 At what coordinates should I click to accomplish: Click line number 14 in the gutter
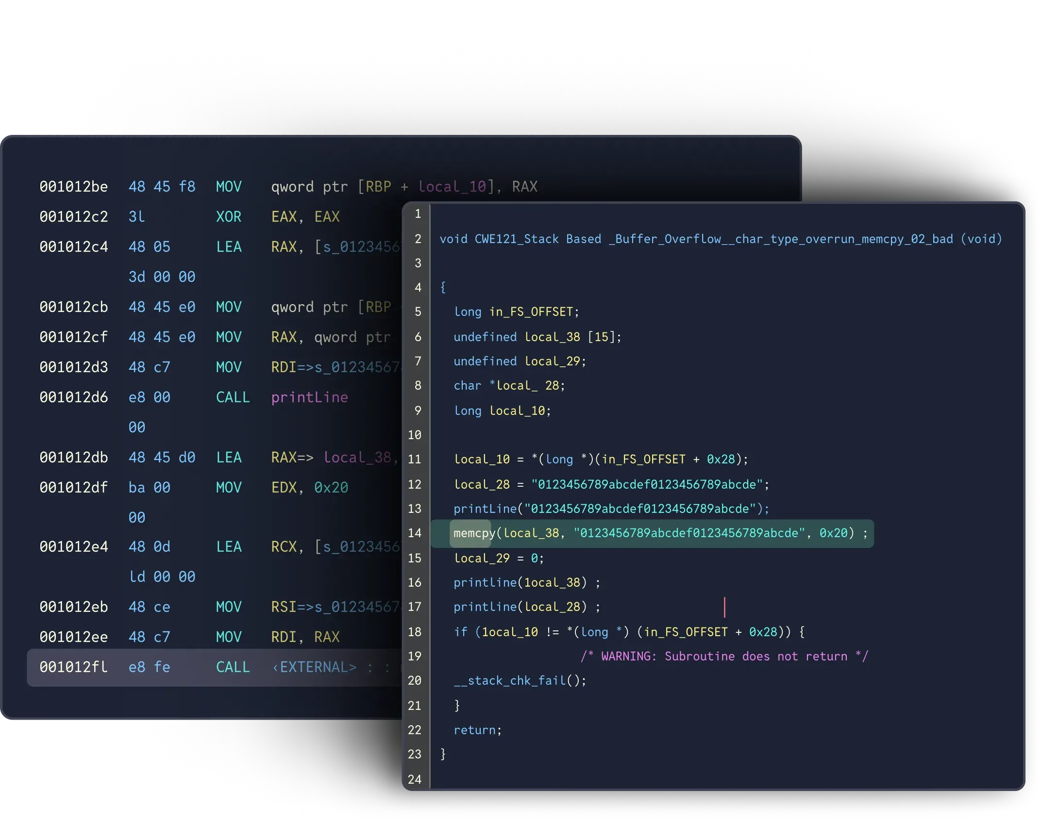point(415,533)
